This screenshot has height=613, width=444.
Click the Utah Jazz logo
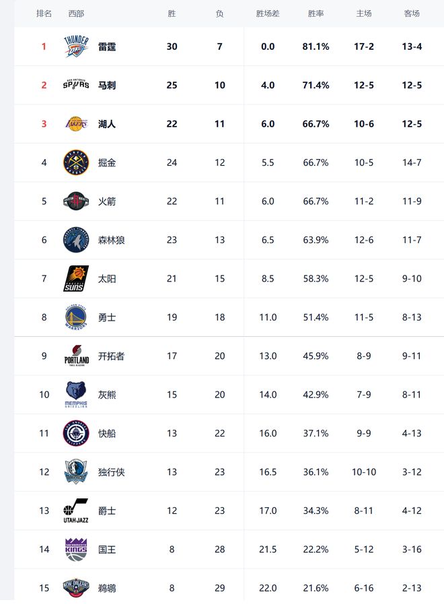point(75,511)
